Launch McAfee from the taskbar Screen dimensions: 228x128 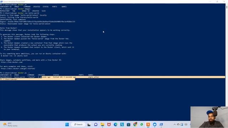pos(109,124)
